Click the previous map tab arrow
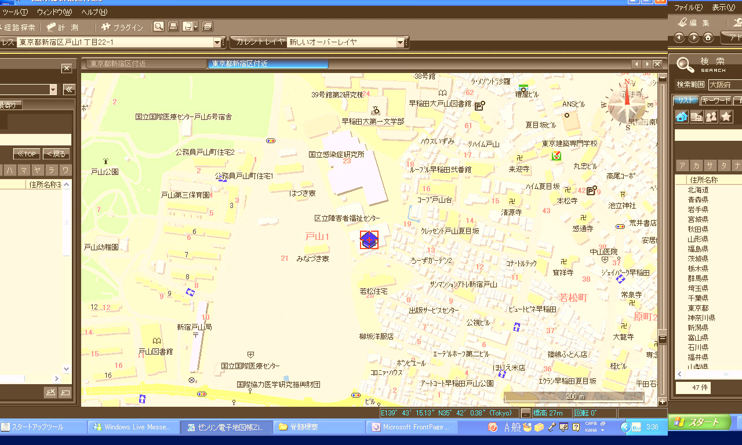The height and width of the screenshot is (445, 742). tap(636, 64)
